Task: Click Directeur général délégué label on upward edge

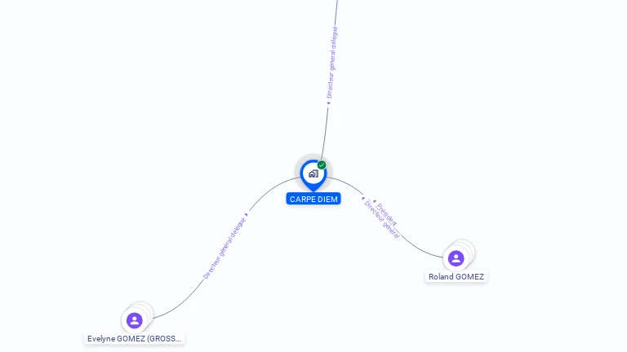Action: [332, 62]
